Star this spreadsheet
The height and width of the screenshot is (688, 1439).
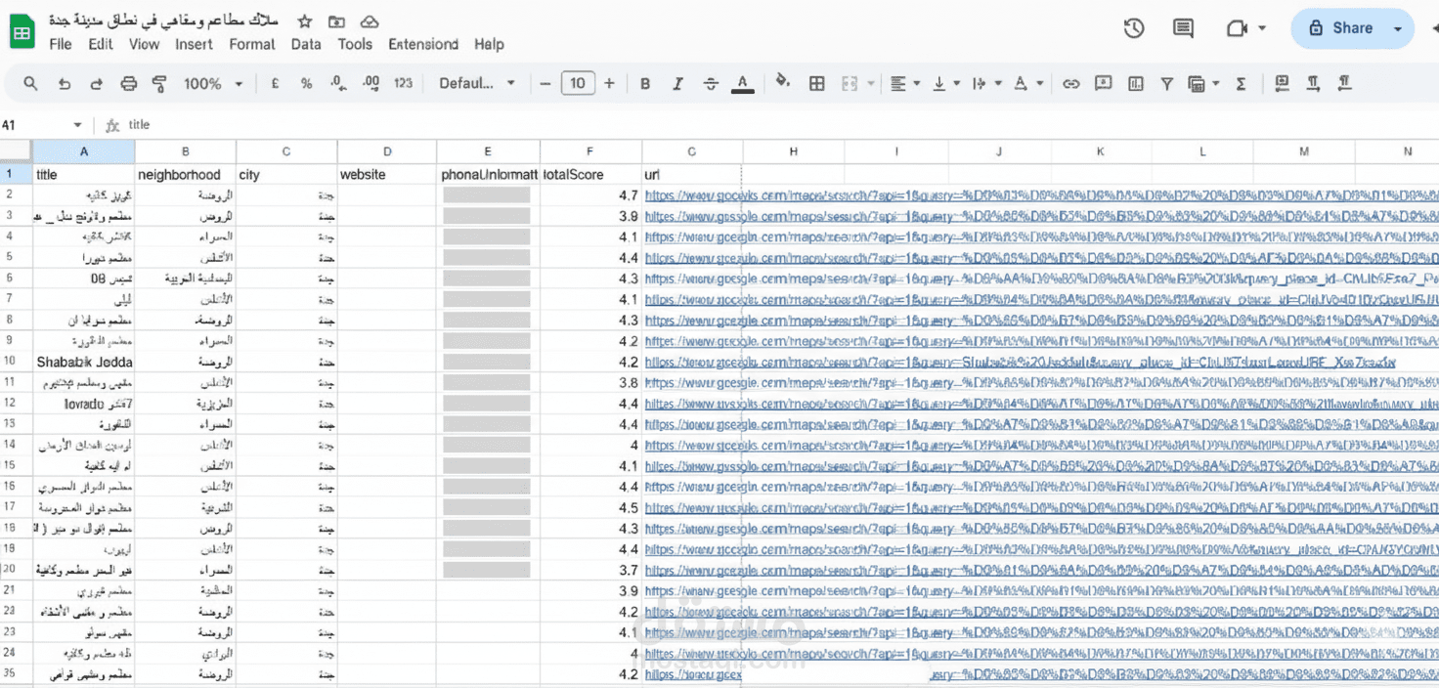305,21
